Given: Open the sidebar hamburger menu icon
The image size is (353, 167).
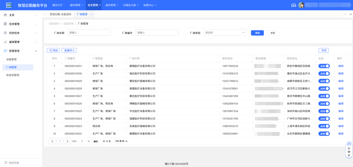Looking at the screenshot, I should (8, 5).
